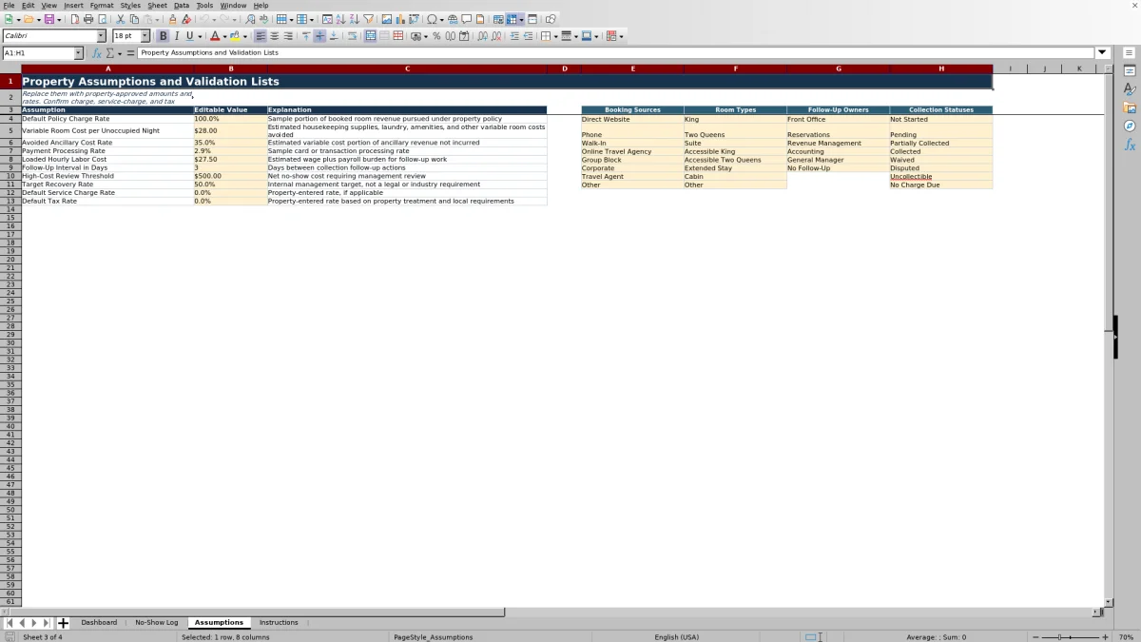Screen dimensions: 1141x642
Task: Click the Cut scissors icon
Action: (x=121, y=19)
